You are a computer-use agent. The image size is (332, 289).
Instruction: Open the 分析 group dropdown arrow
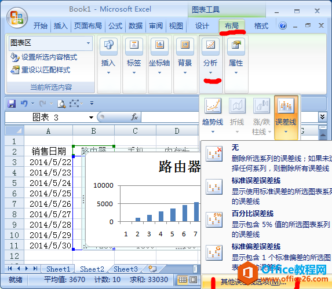[210, 72]
